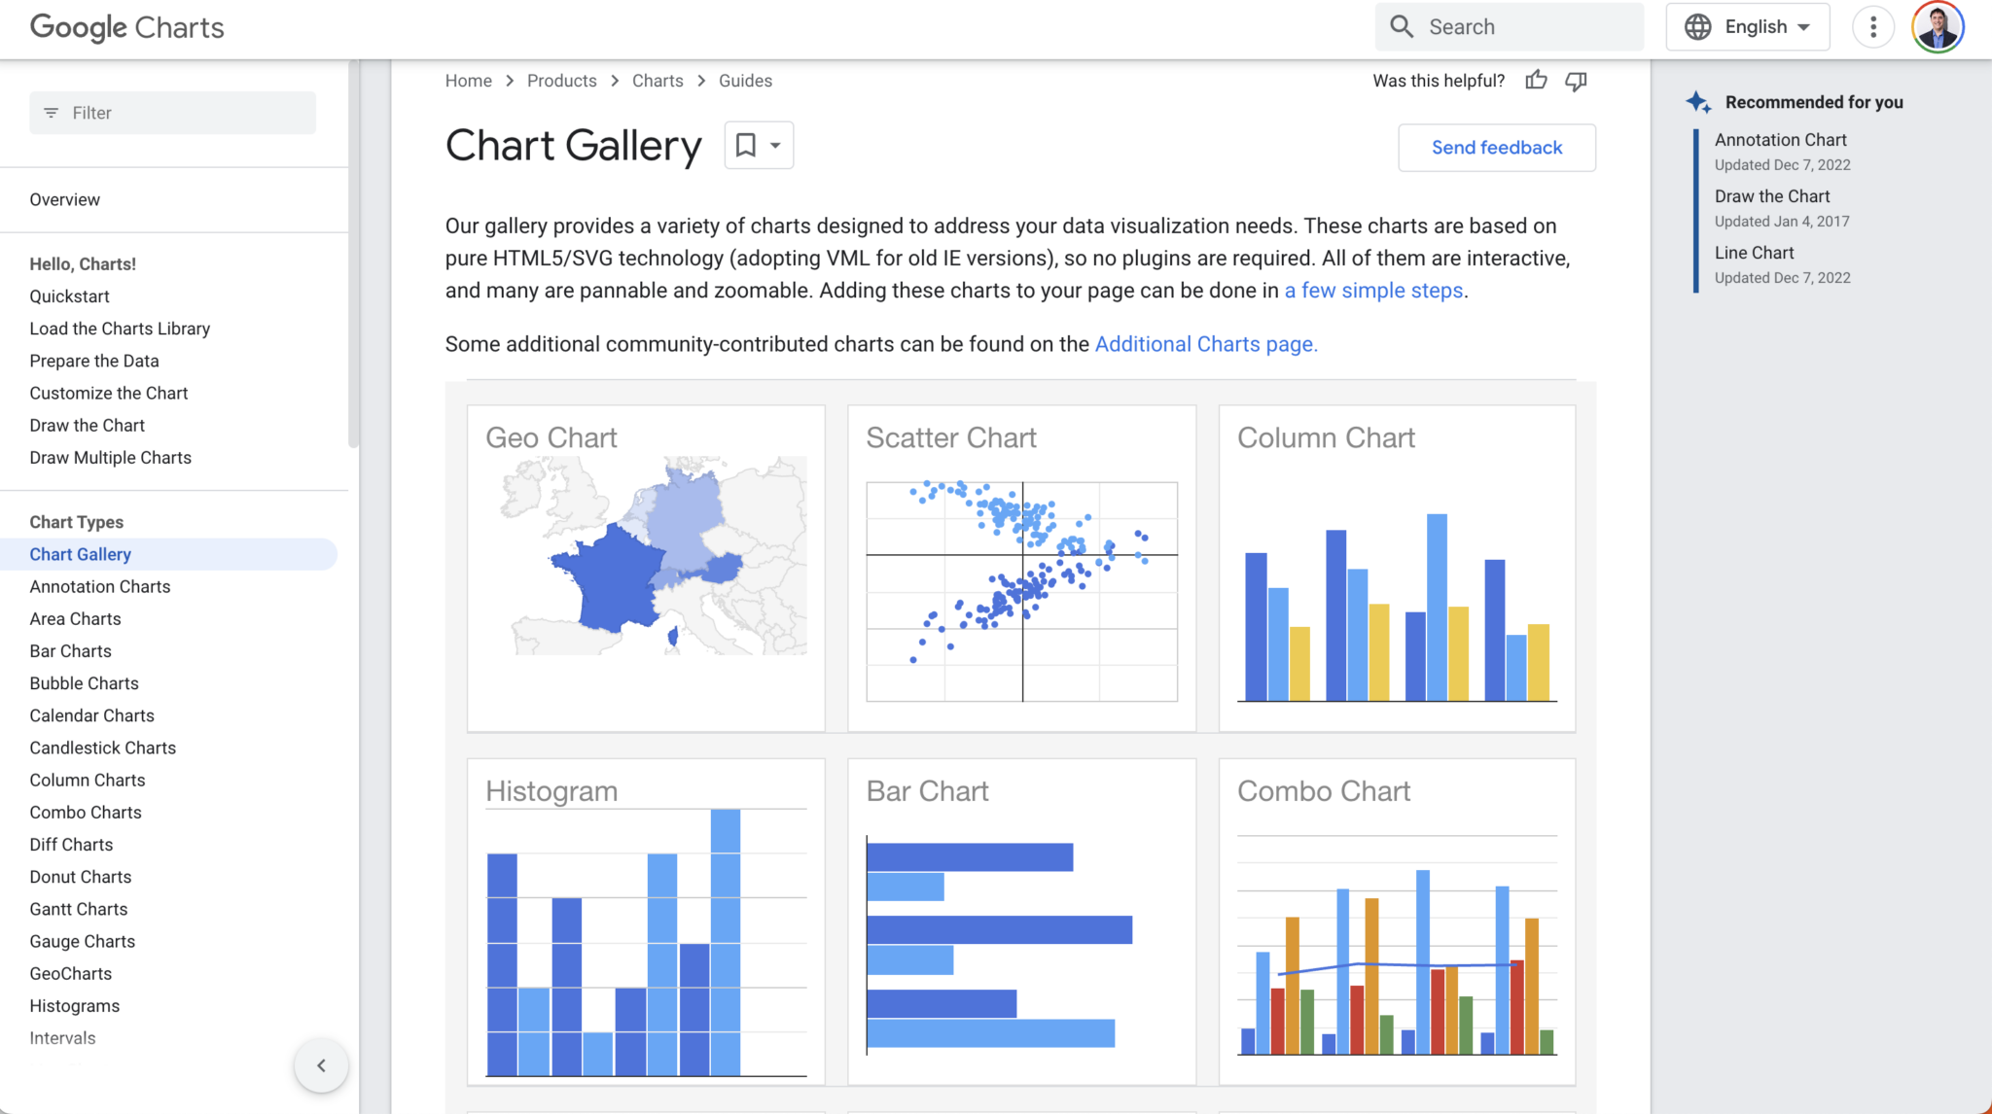Give thumbs down feedback on the page
This screenshot has height=1114, width=1992.
(1576, 81)
